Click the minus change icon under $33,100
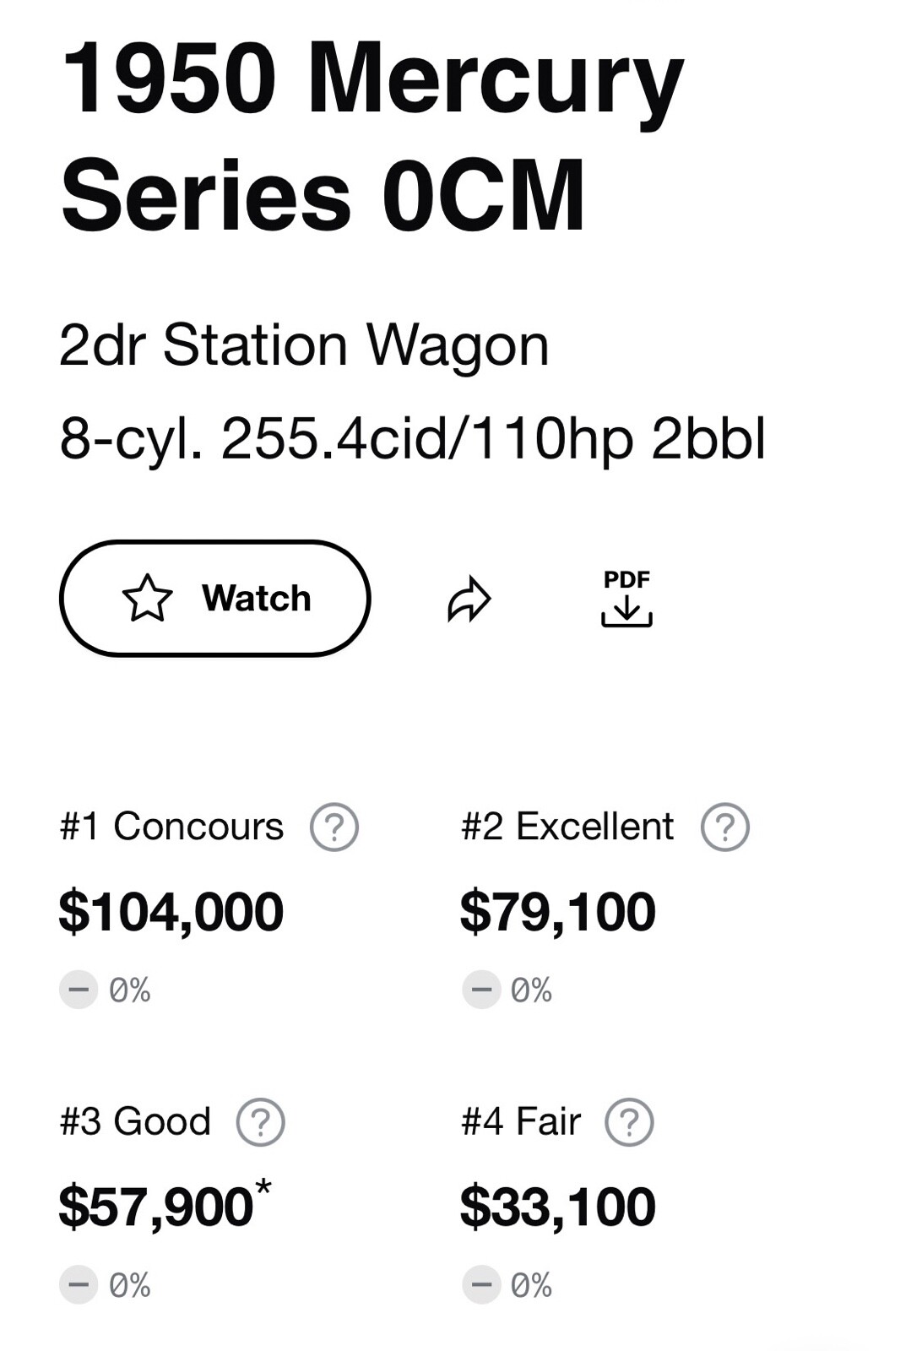Viewport: 922px width, 1351px height. coord(481,1286)
